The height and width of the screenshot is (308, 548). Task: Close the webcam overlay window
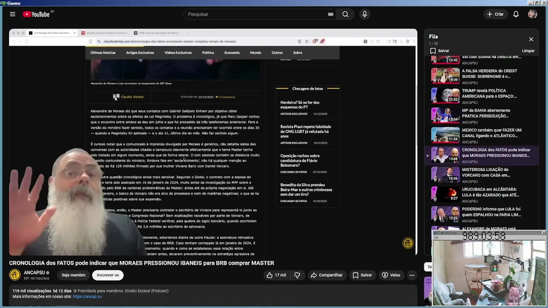(x=543, y=233)
